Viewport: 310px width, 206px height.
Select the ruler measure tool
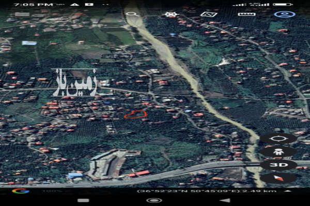point(246,14)
